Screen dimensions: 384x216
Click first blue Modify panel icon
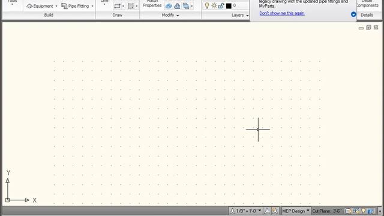coord(169,6)
